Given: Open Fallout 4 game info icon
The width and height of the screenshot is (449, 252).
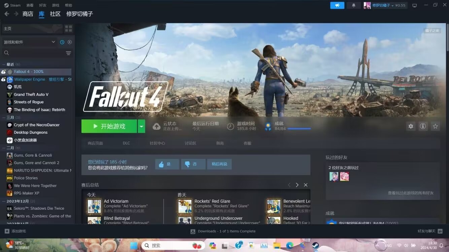Looking at the screenshot, I should tap(423, 126).
